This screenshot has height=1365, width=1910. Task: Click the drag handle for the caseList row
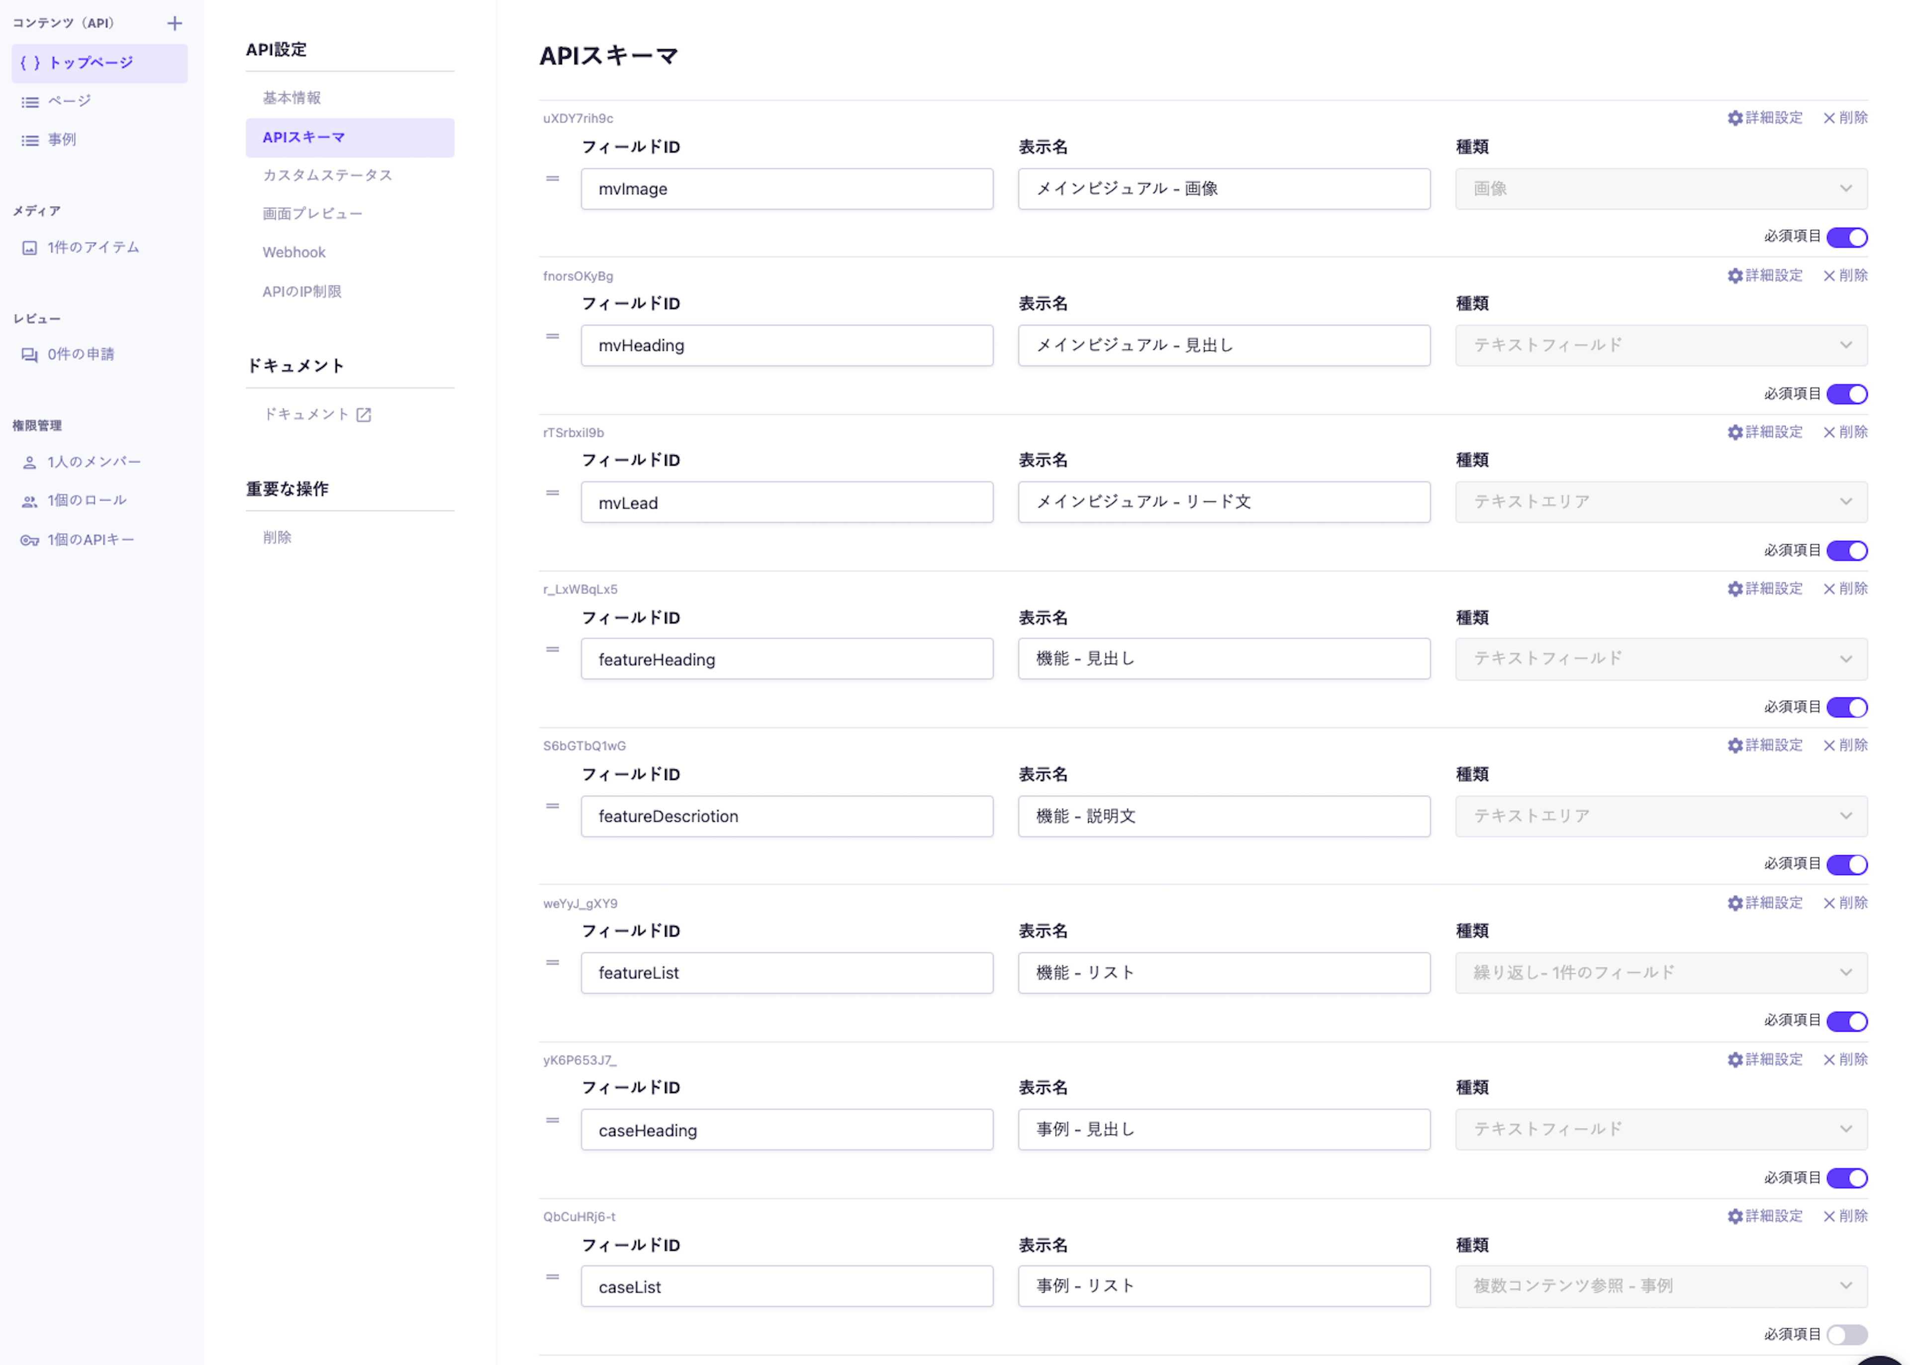pos(552,1277)
